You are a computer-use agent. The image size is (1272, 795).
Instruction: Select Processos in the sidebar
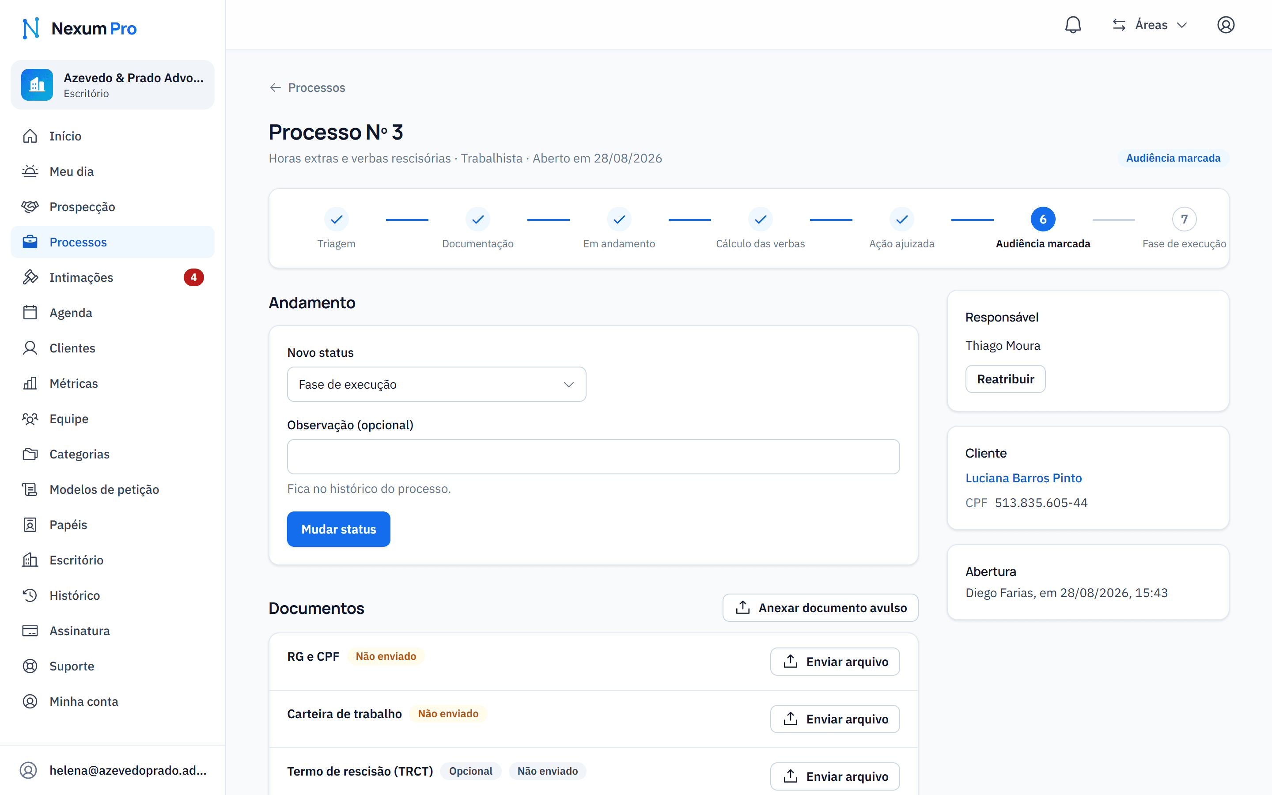pyautogui.click(x=113, y=242)
